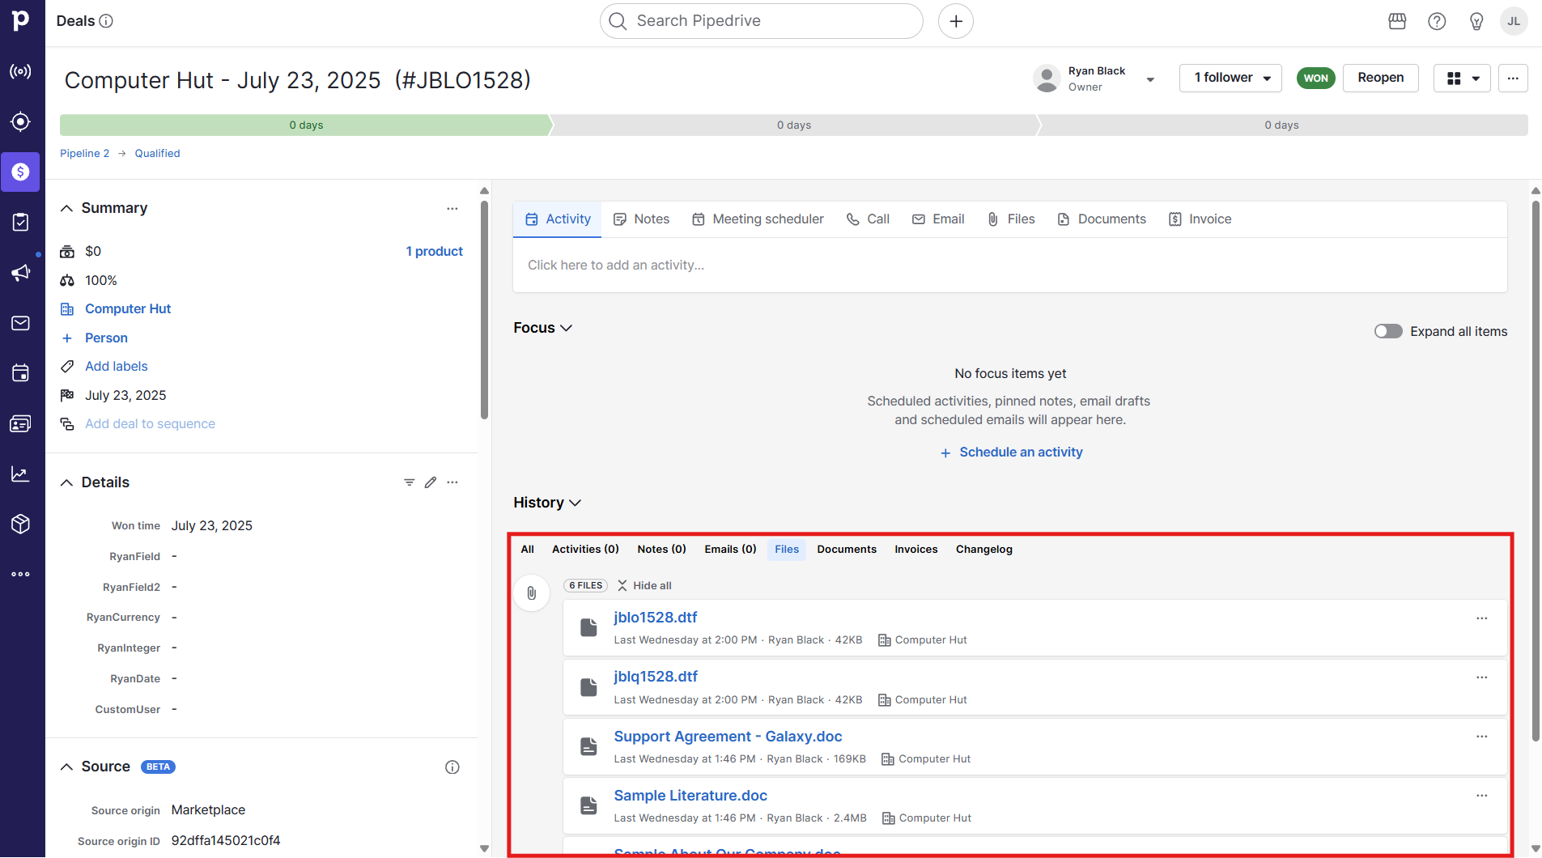Viewport: 1542px width, 858px height.
Task: Enable the Expand all items toggle
Action: [x=1387, y=331]
